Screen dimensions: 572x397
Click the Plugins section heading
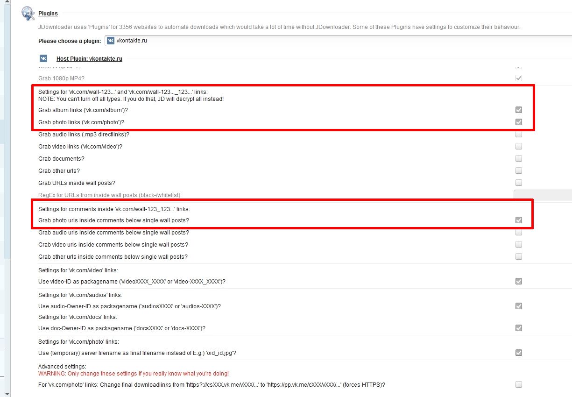coord(48,14)
